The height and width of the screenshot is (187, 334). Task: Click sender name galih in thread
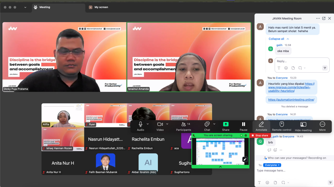[279, 45]
